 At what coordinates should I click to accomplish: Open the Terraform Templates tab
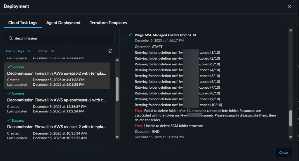108,23
